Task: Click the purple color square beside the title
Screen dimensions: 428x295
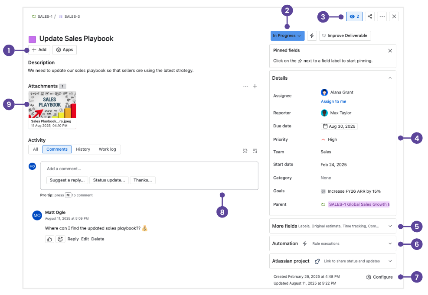Action: click(x=32, y=39)
